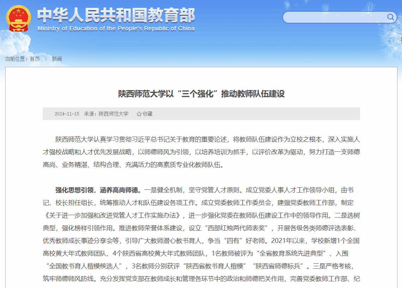Click the 中华人民共和国教育部 site title
The height and width of the screenshot is (288, 402).
pyautogui.click(x=116, y=15)
